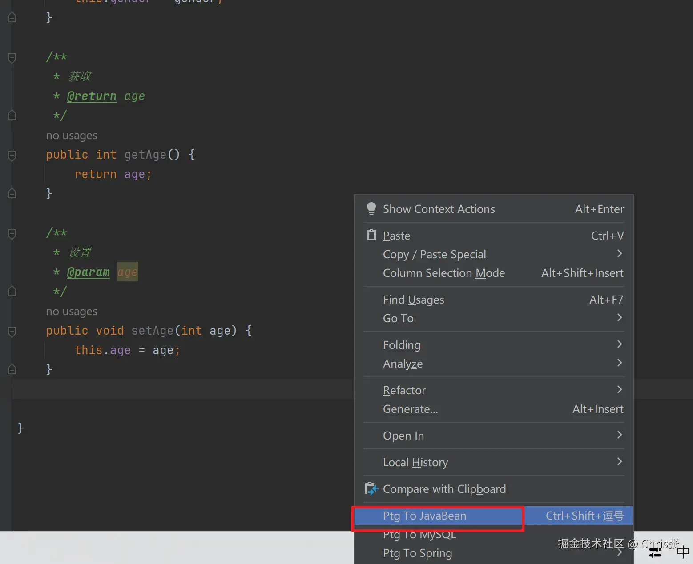The image size is (693, 564).
Task: Expand the Analyze submenu arrow
Action: [x=620, y=363]
